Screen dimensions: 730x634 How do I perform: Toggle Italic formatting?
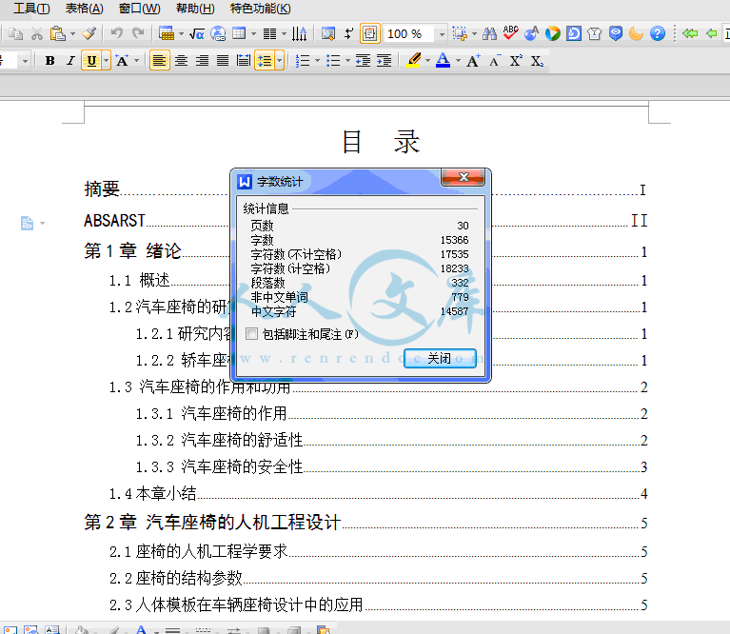pos(70,61)
